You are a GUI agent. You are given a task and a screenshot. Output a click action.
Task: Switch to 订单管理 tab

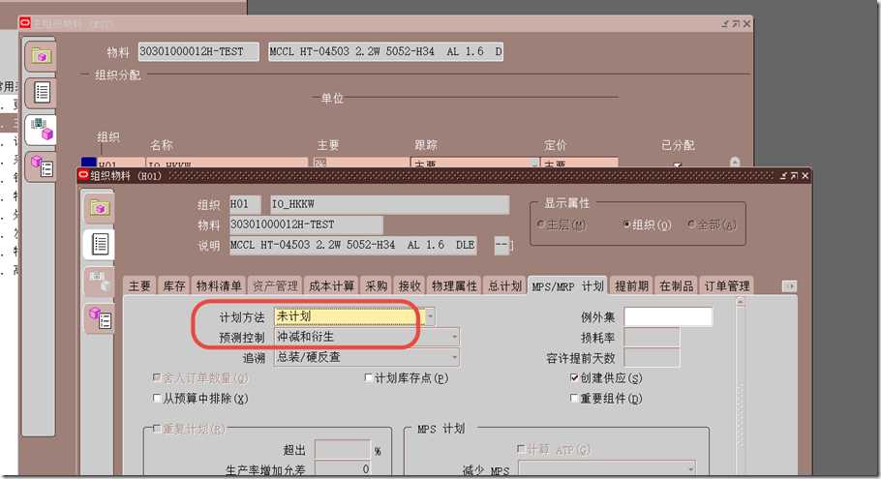(727, 285)
